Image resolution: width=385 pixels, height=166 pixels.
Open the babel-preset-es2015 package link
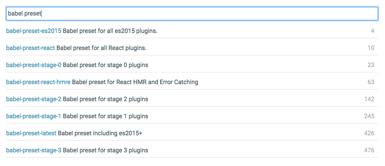click(x=34, y=31)
